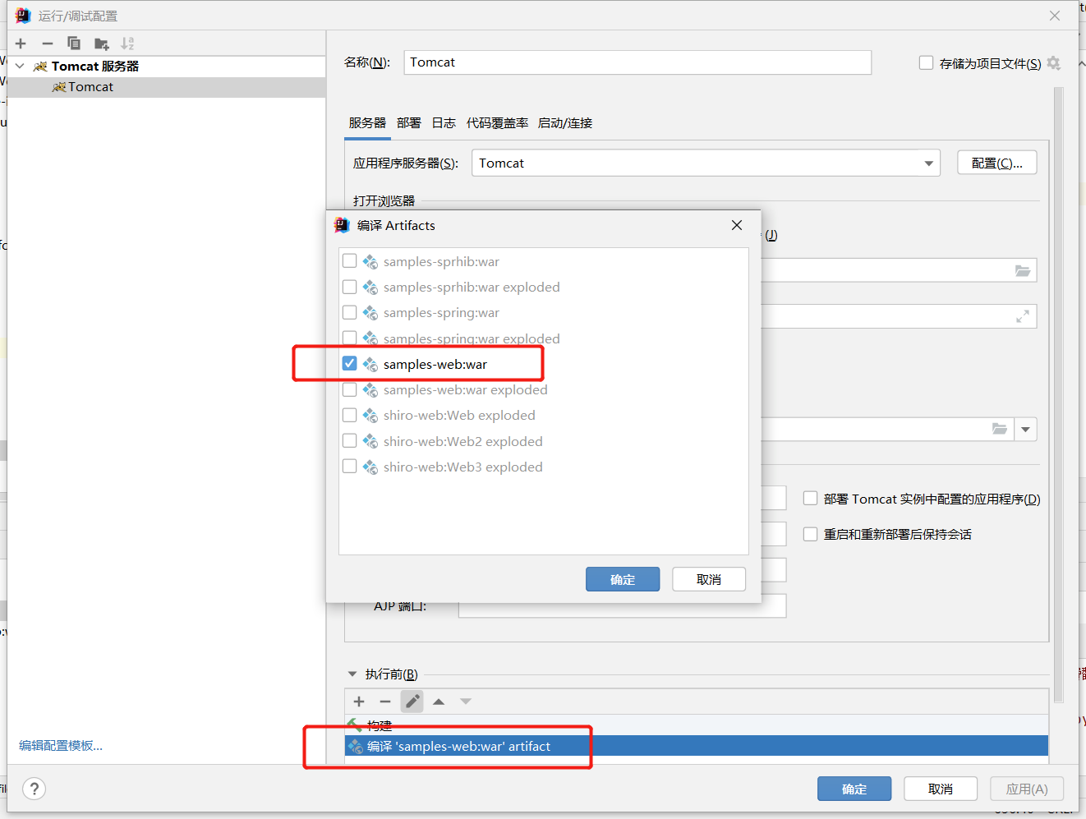Open the gear settings next to 存储为项目文件
Screen dimensions: 1086x819
tap(1054, 63)
